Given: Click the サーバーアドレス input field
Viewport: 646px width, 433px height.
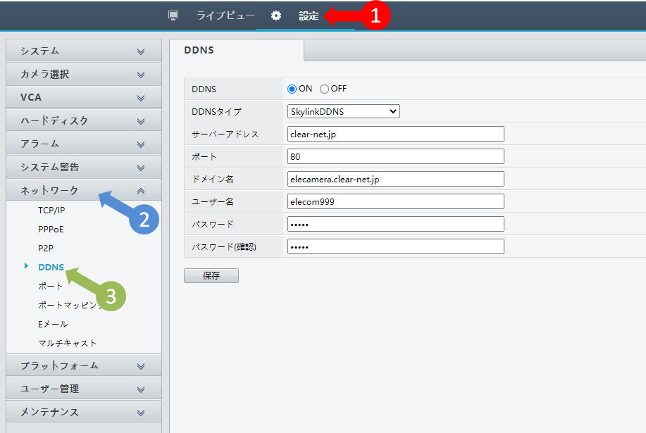Looking at the screenshot, I should 396,134.
